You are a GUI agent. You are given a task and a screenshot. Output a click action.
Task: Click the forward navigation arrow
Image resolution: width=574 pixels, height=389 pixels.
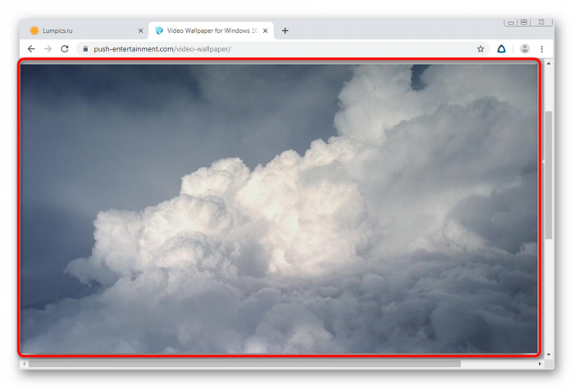(x=48, y=48)
